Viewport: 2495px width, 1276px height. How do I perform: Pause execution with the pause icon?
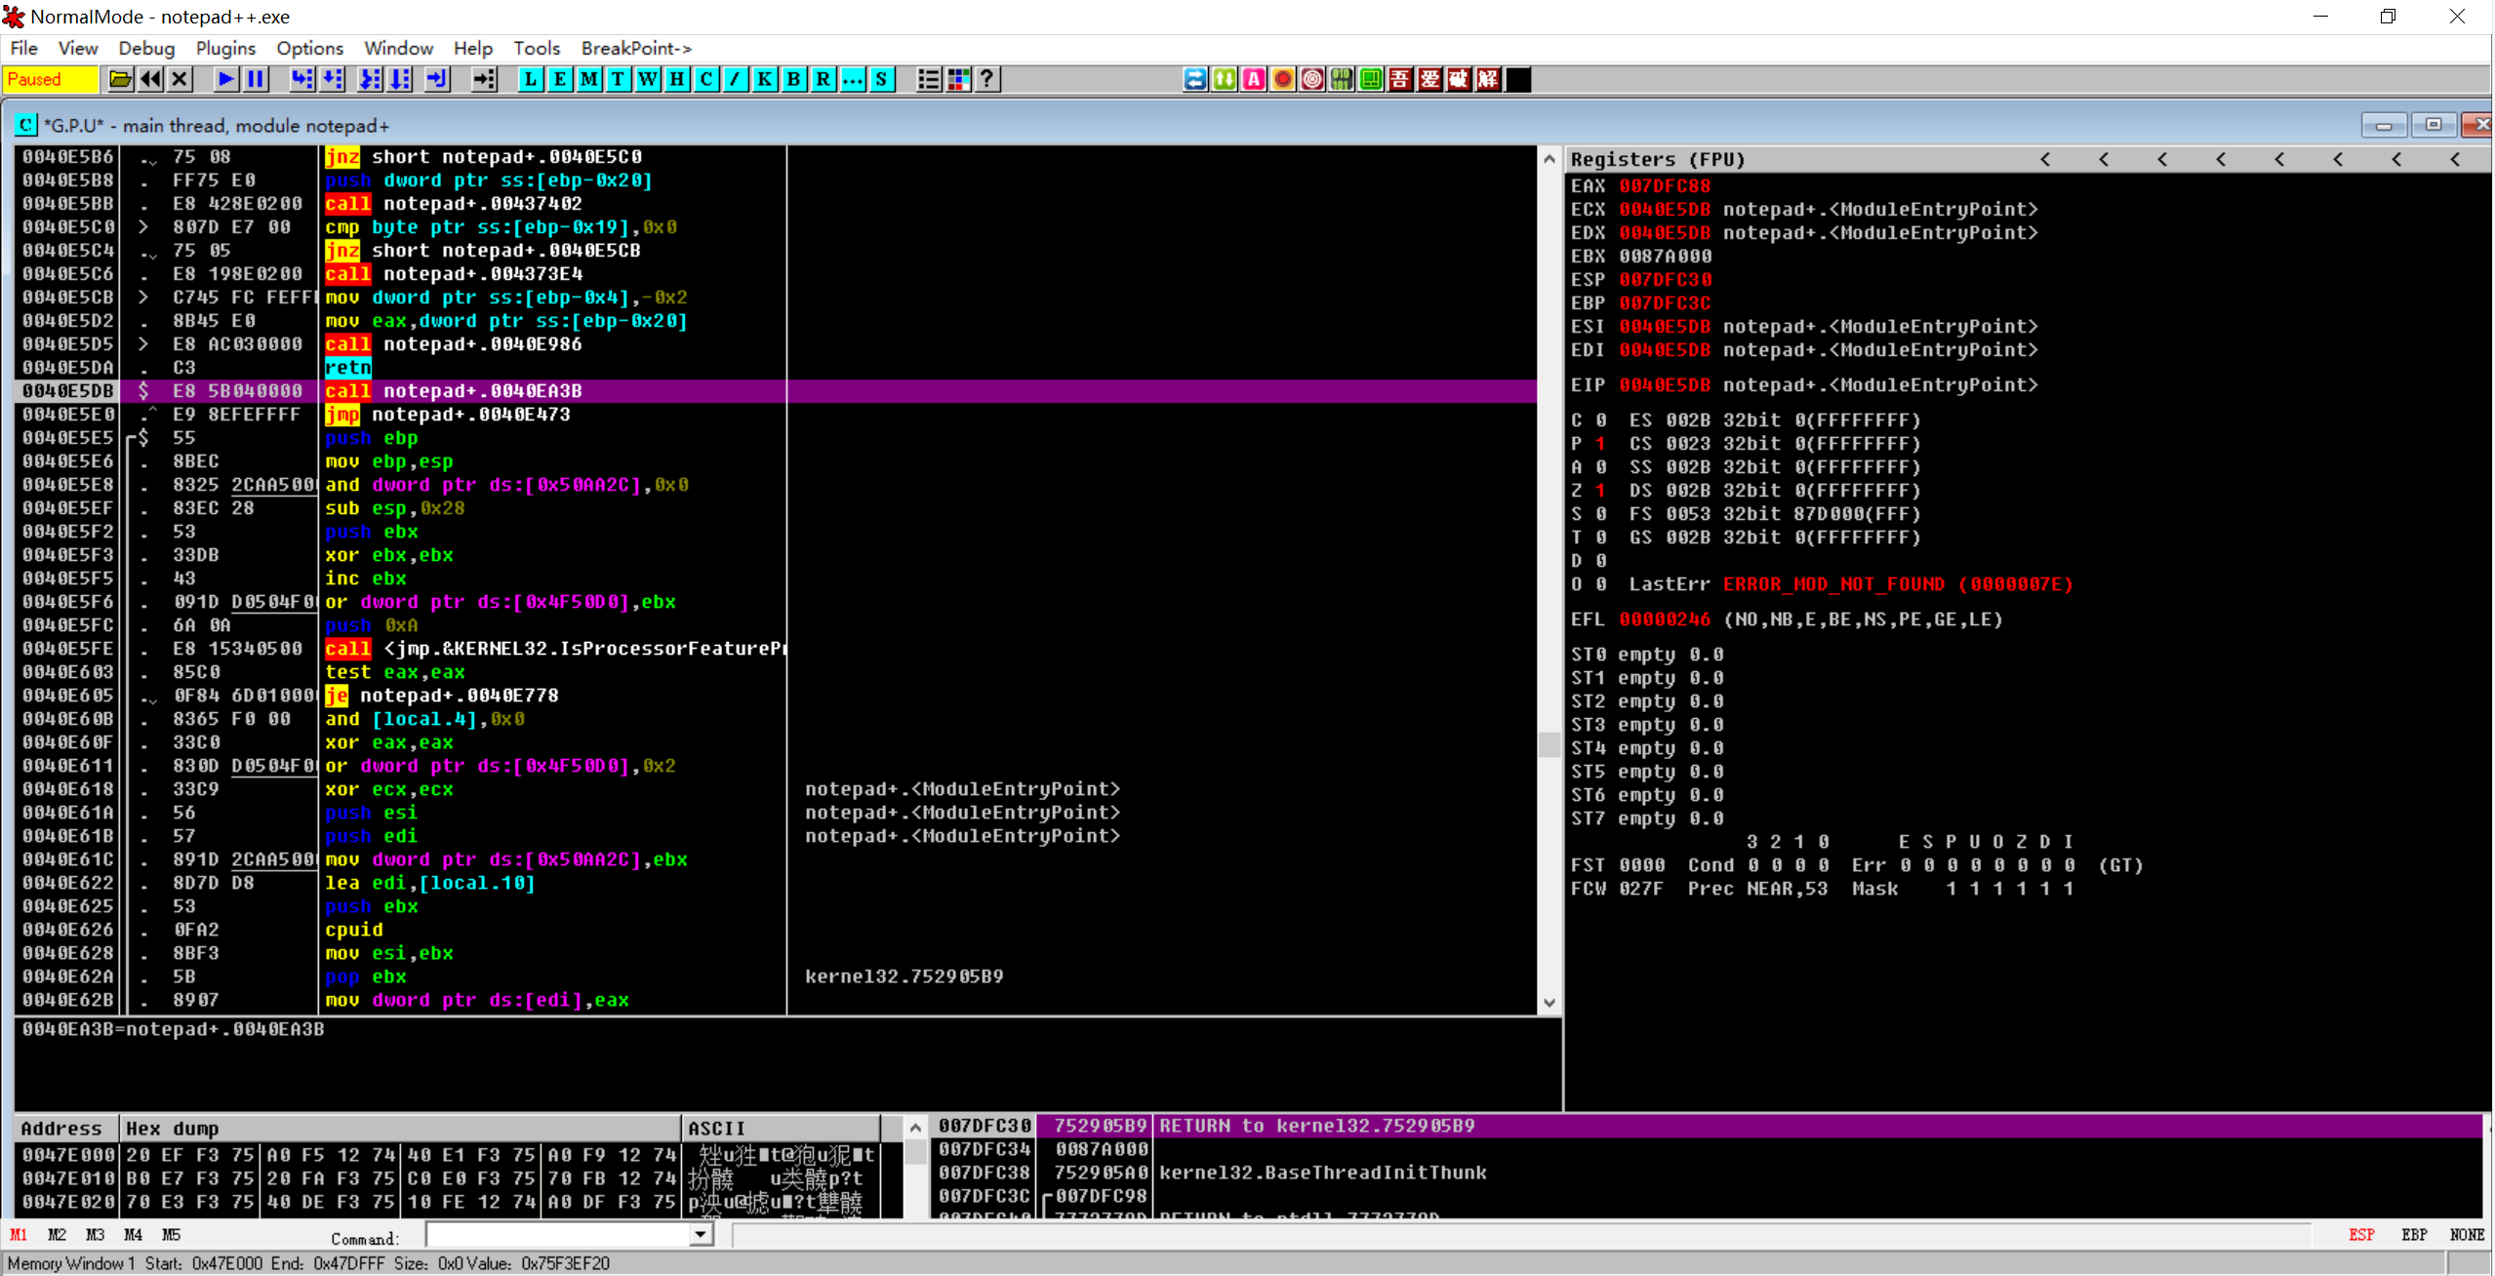(x=256, y=79)
